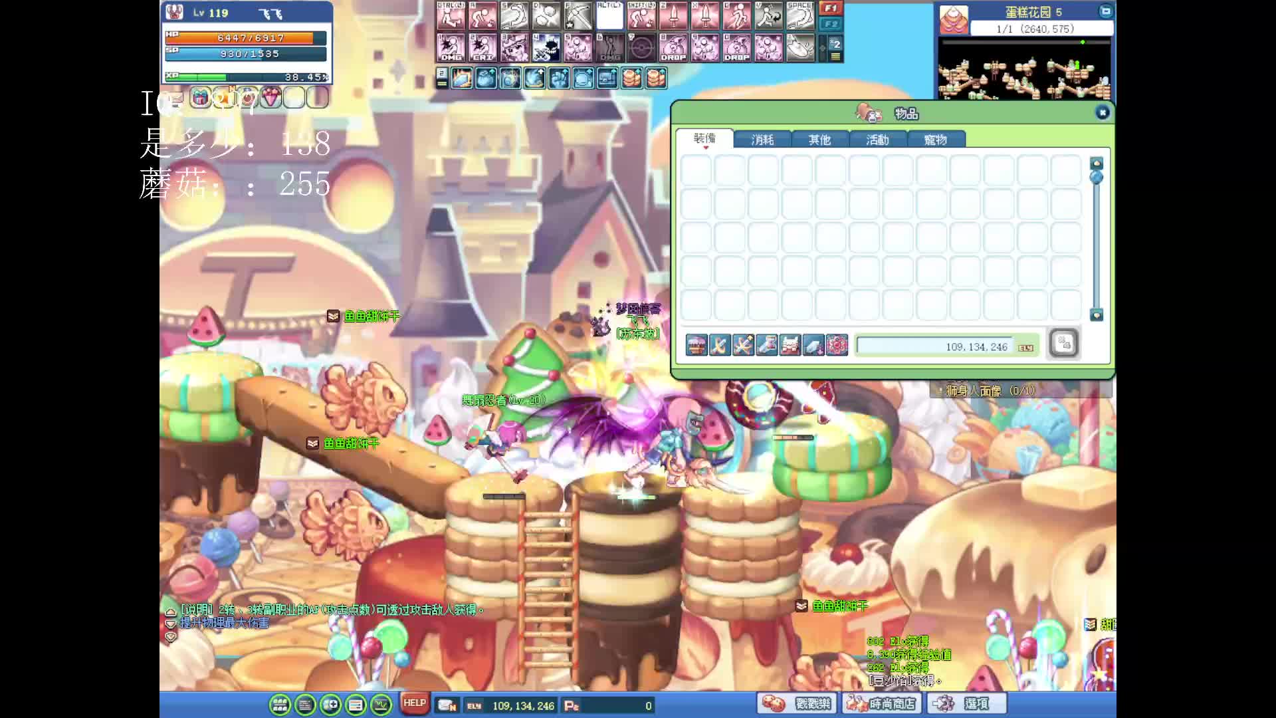Switch hotkey bar to F2 set
The image size is (1276, 718).
click(x=831, y=24)
